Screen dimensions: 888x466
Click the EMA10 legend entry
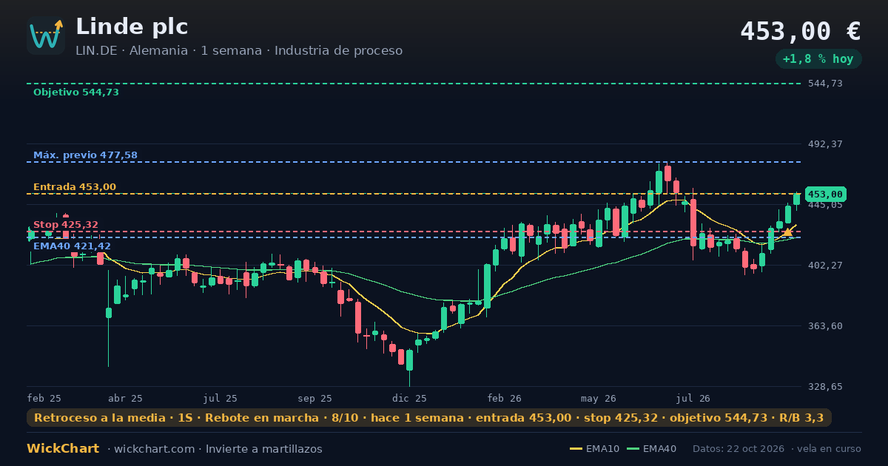594,449
